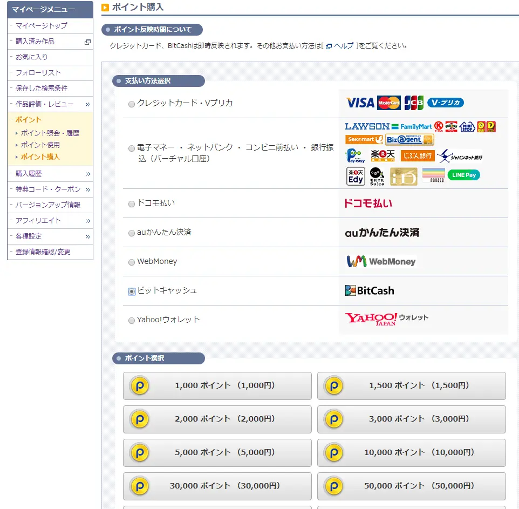Pick the Yahoo!ウォレット radio option

132,320
